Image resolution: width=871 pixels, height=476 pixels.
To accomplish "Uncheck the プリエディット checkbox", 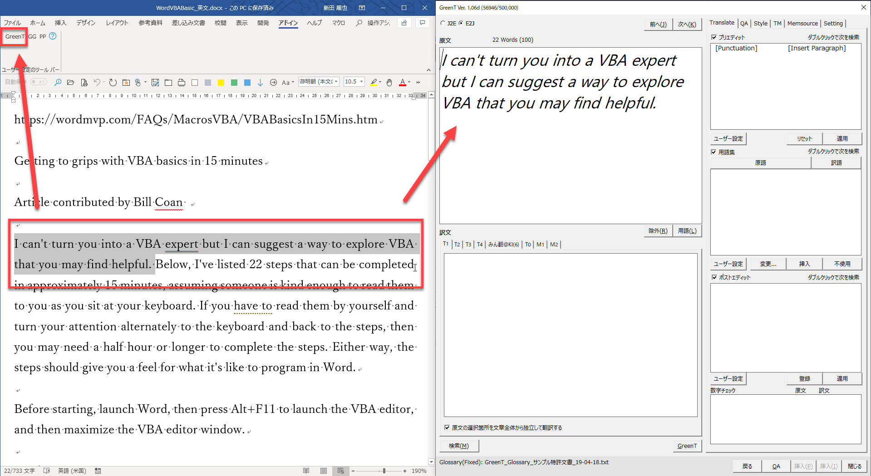I will pyautogui.click(x=714, y=37).
